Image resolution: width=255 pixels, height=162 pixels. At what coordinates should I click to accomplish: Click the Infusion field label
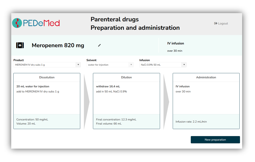[x=144, y=60]
